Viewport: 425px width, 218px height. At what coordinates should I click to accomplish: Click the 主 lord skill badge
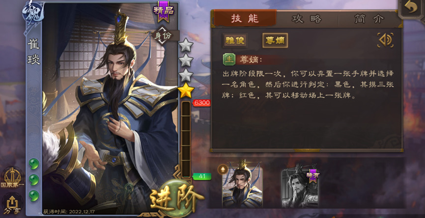pos(229,59)
